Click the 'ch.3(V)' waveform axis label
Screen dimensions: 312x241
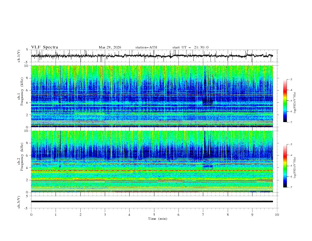(x=19, y=202)
